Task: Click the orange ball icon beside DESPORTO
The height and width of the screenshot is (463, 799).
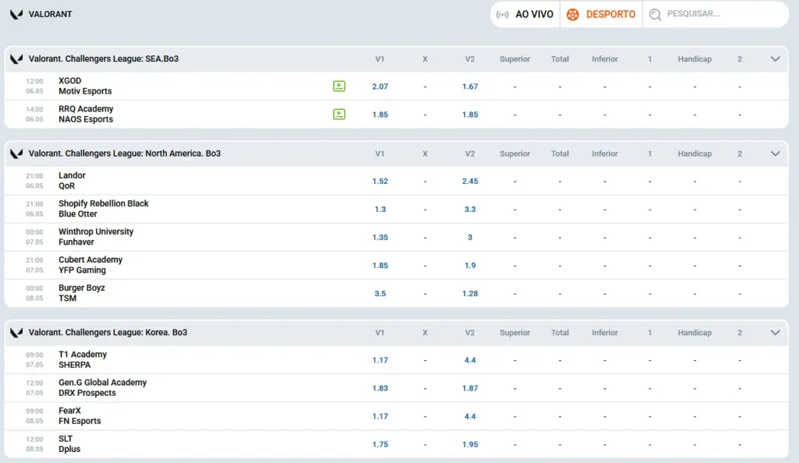Action: [573, 14]
